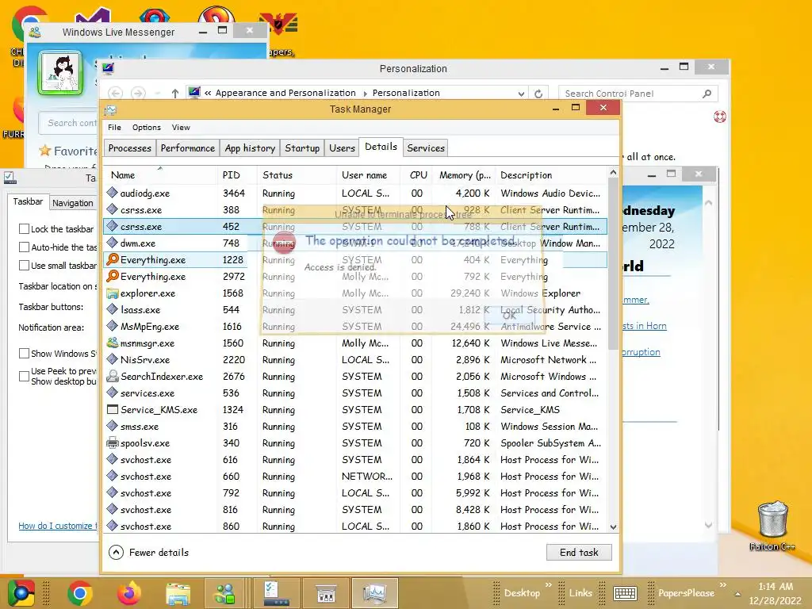The width and height of the screenshot is (812, 609).
Task: Switch to the Processes tab
Action: point(129,148)
